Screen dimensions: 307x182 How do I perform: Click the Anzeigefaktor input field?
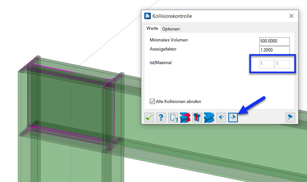(274, 50)
